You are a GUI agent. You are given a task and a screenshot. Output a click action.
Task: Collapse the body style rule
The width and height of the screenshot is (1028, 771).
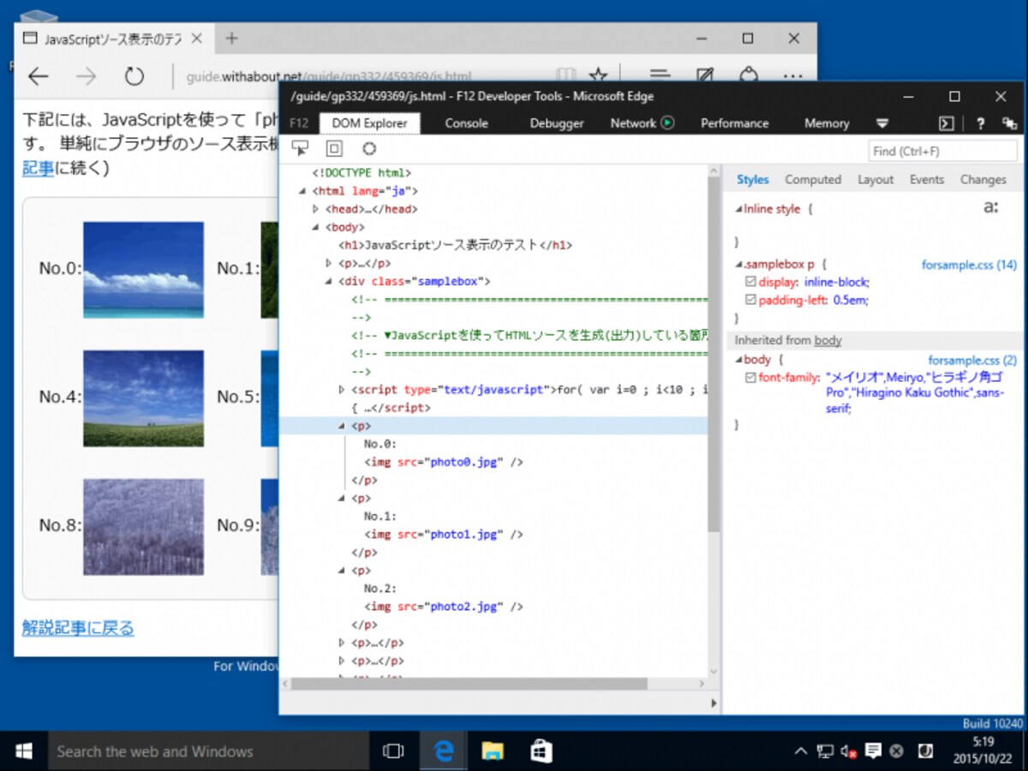[x=739, y=360]
